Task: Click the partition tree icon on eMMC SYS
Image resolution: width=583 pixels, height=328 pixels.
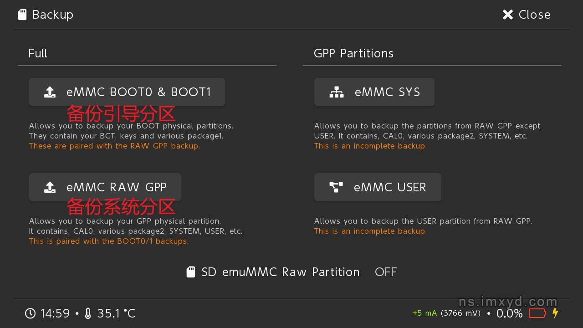Action: click(x=337, y=92)
